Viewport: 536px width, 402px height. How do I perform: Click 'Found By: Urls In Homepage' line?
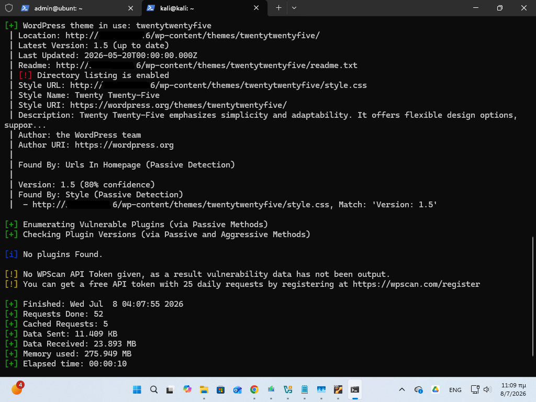[127, 165]
